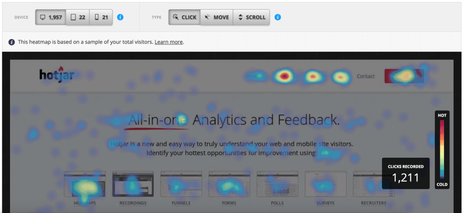The height and width of the screenshot is (213, 464).
Task: Select the CLICK heatmap type
Action: click(184, 17)
